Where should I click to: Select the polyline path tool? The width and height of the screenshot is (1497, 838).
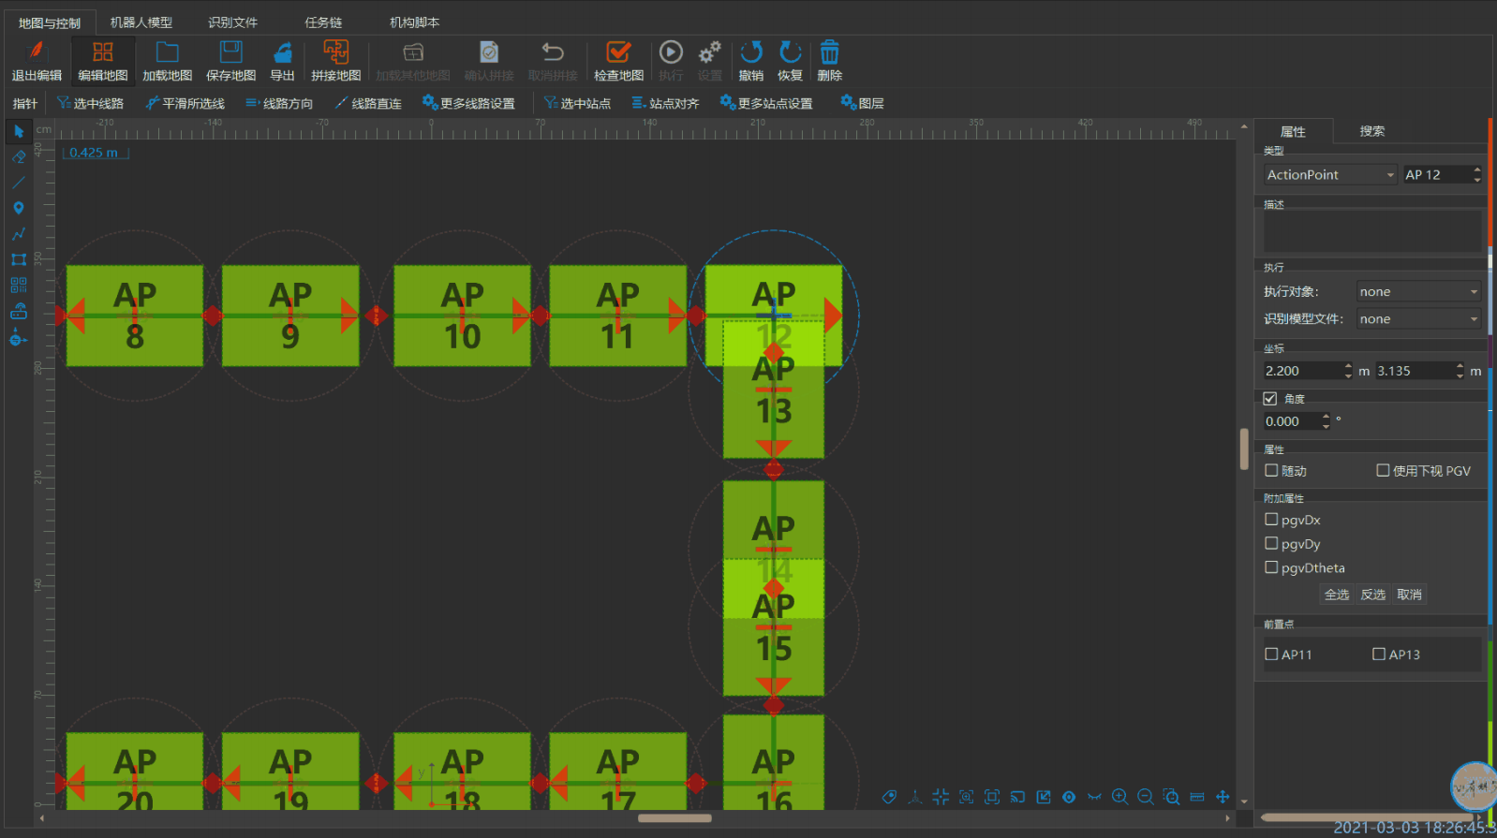19,234
